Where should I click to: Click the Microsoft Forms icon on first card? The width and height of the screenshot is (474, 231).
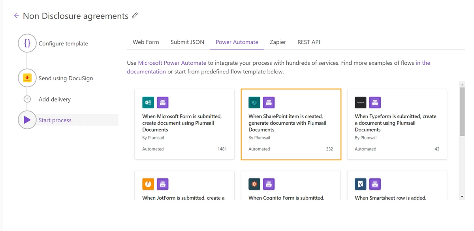pyautogui.click(x=148, y=103)
